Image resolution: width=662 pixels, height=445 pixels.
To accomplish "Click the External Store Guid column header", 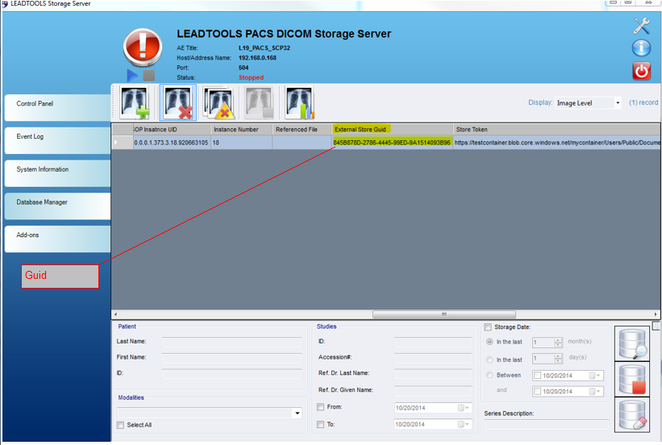I will tap(392, 130).
